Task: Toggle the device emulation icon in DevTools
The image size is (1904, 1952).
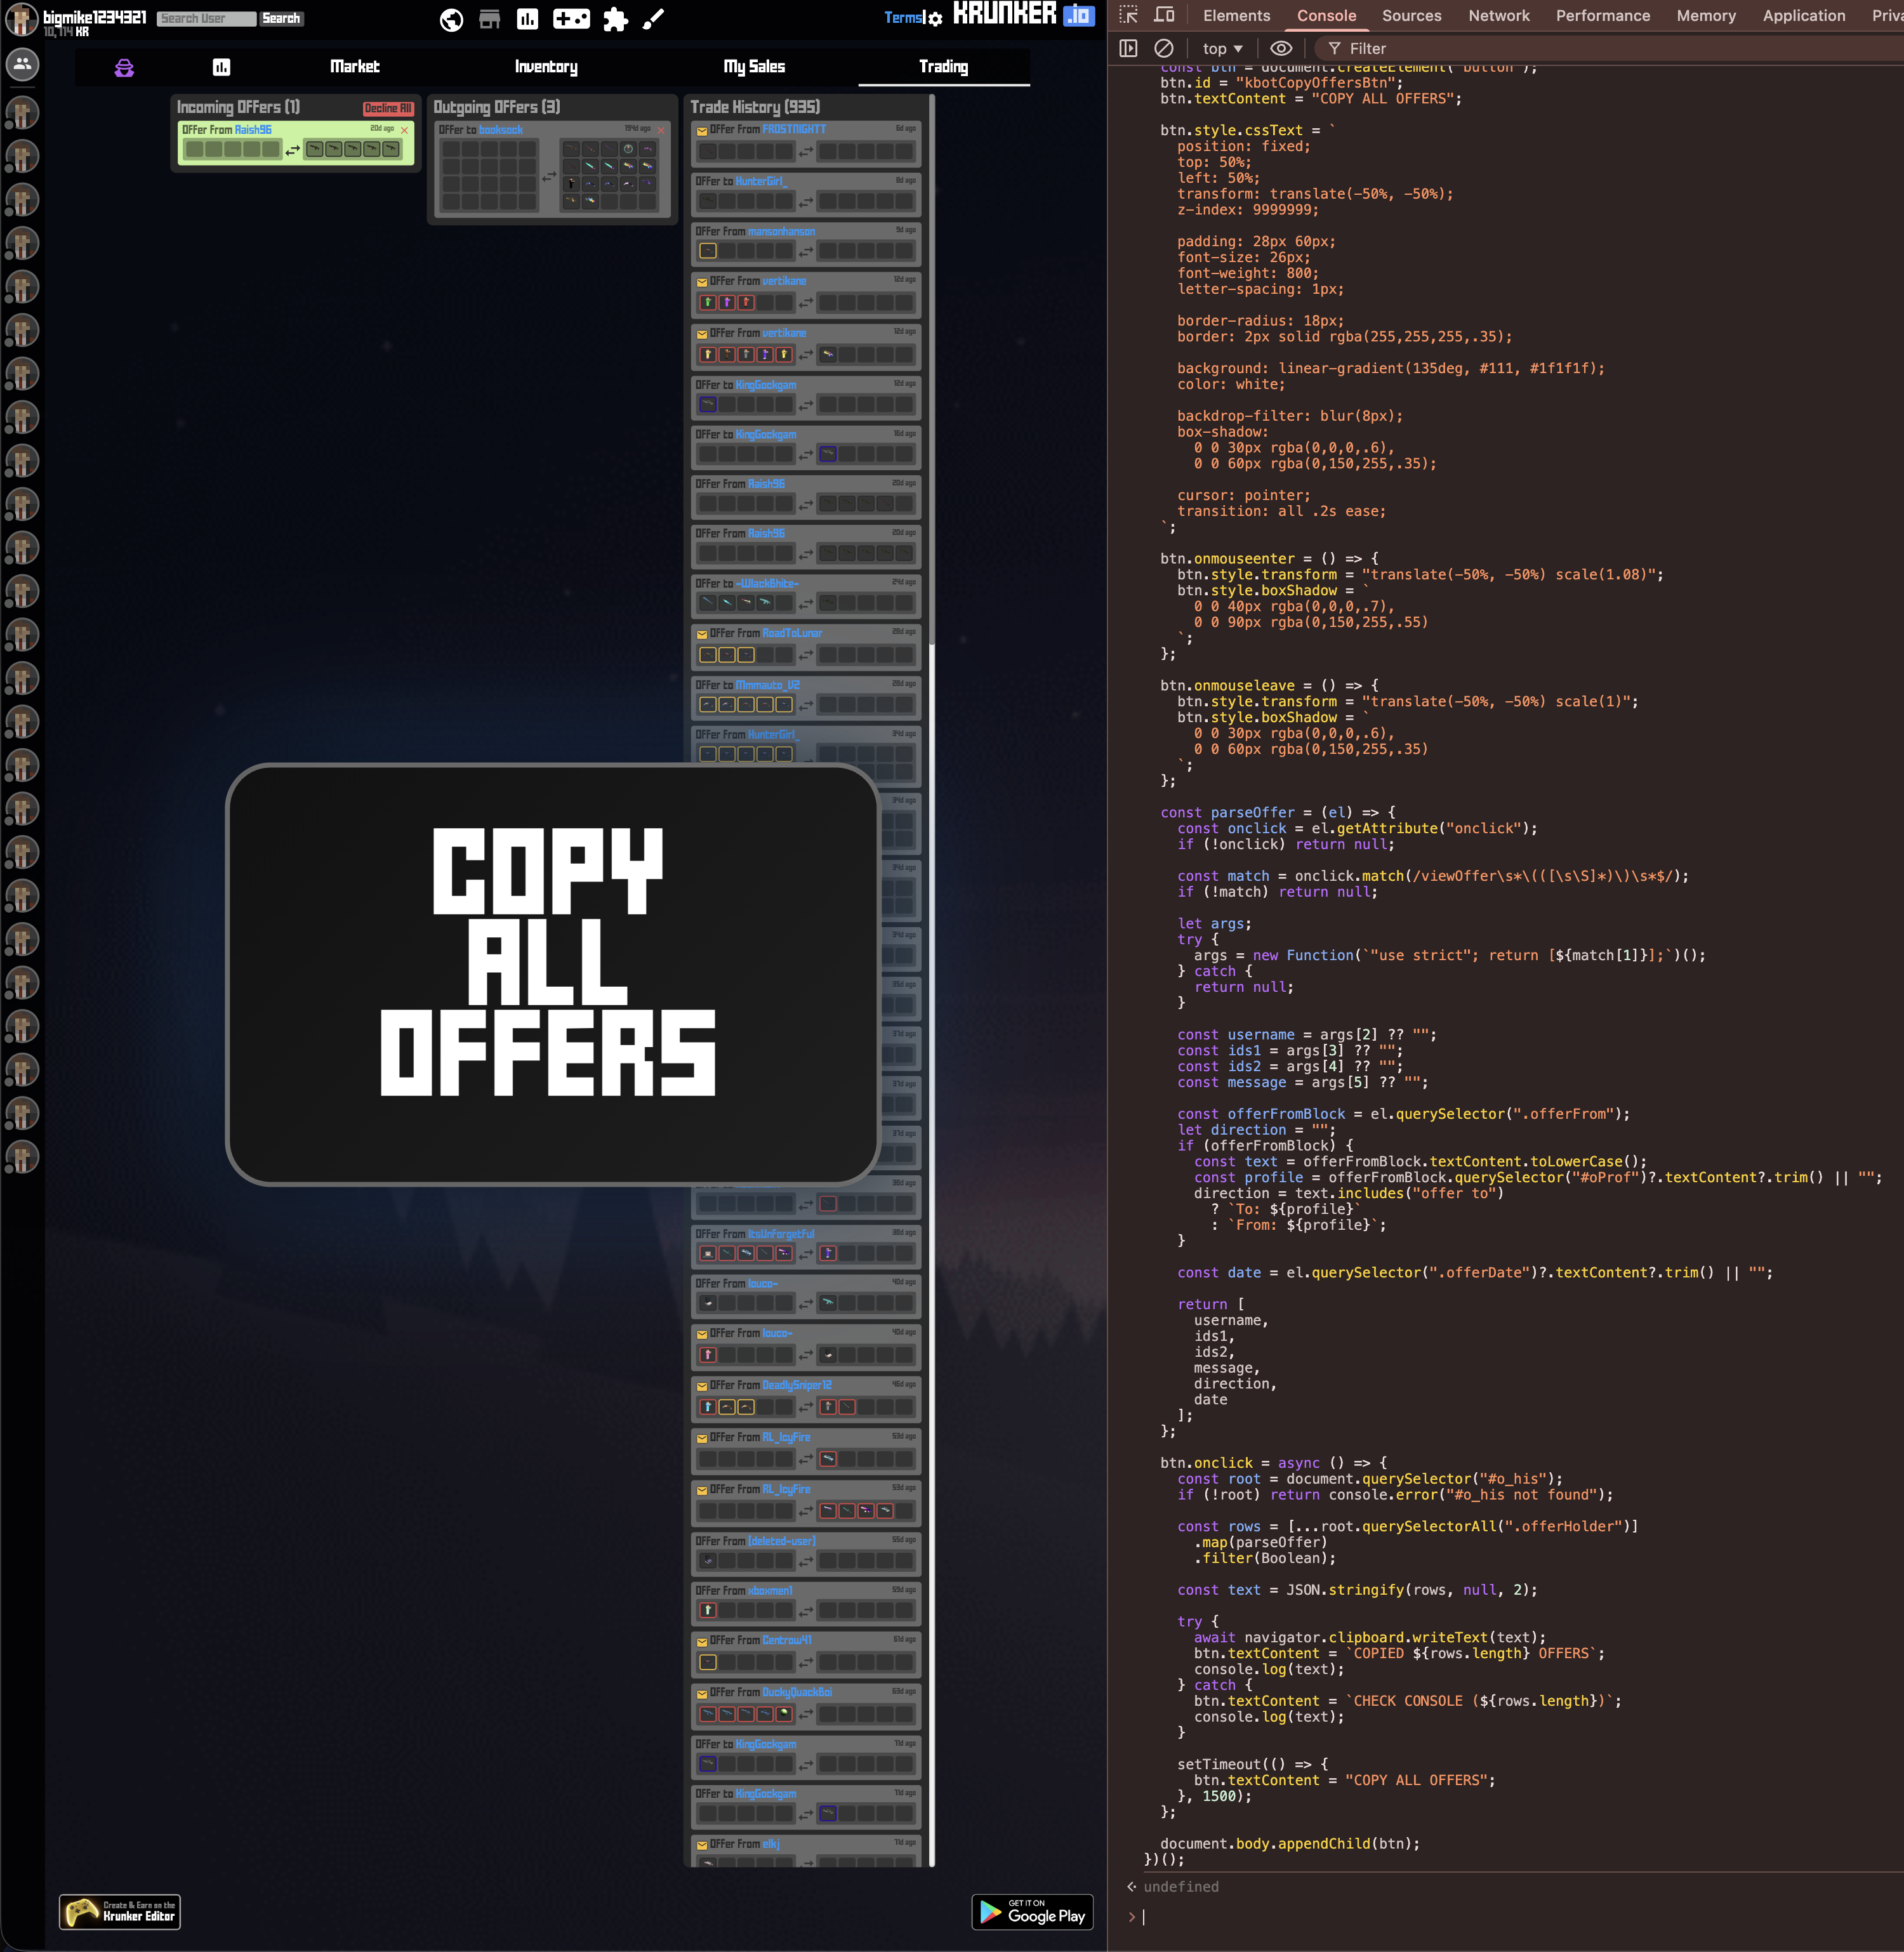Action: pos(1163,16)
